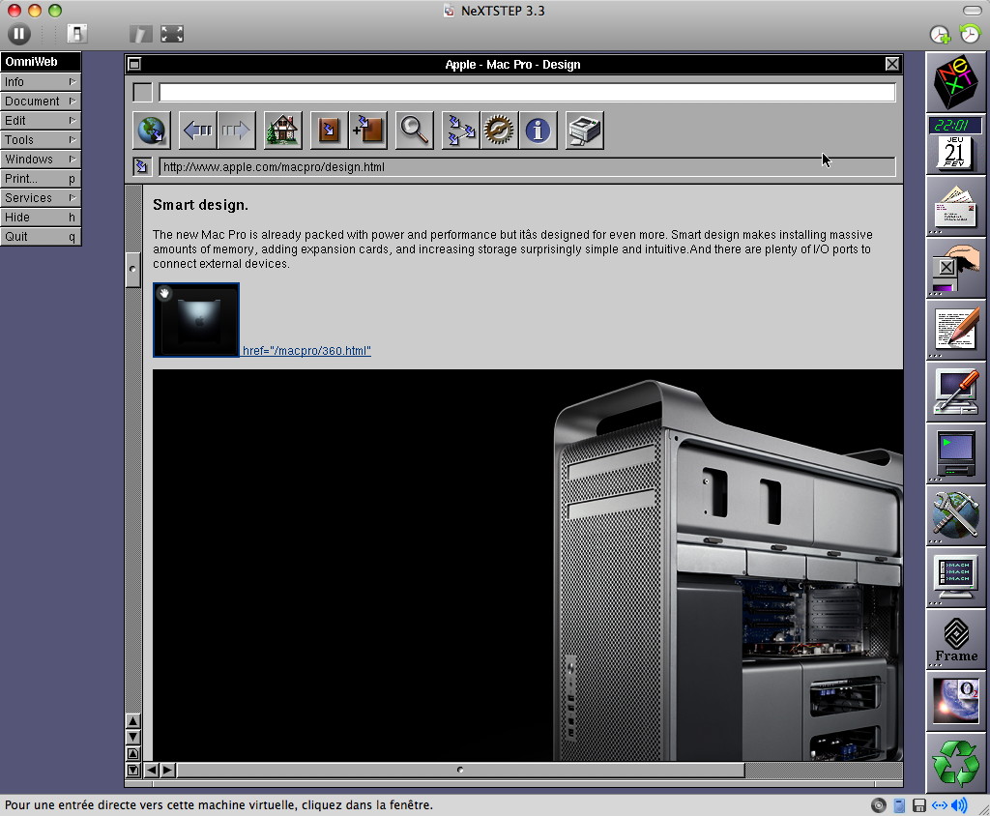
Task: Follow the /macpro/360.html link
Action: (x=306, y=351)
